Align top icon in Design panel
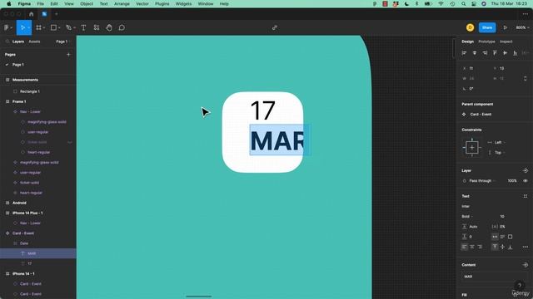The height and width of the screenshot is (299, 533). pos(495,53)
